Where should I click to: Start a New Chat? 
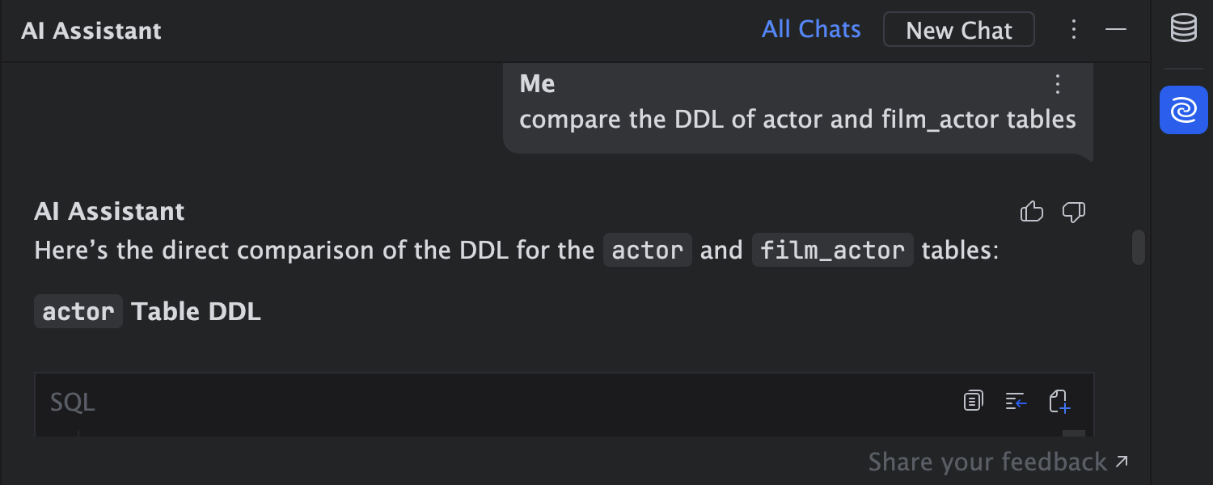(x=959, y=30)
